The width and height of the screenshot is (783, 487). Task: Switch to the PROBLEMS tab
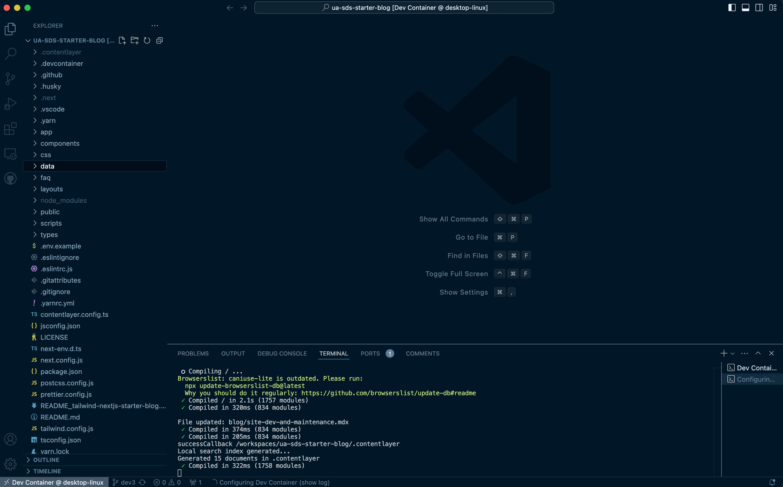tap(193, 354)
